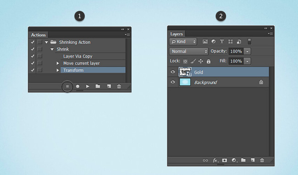Delete the selected action step

point(119,87)
